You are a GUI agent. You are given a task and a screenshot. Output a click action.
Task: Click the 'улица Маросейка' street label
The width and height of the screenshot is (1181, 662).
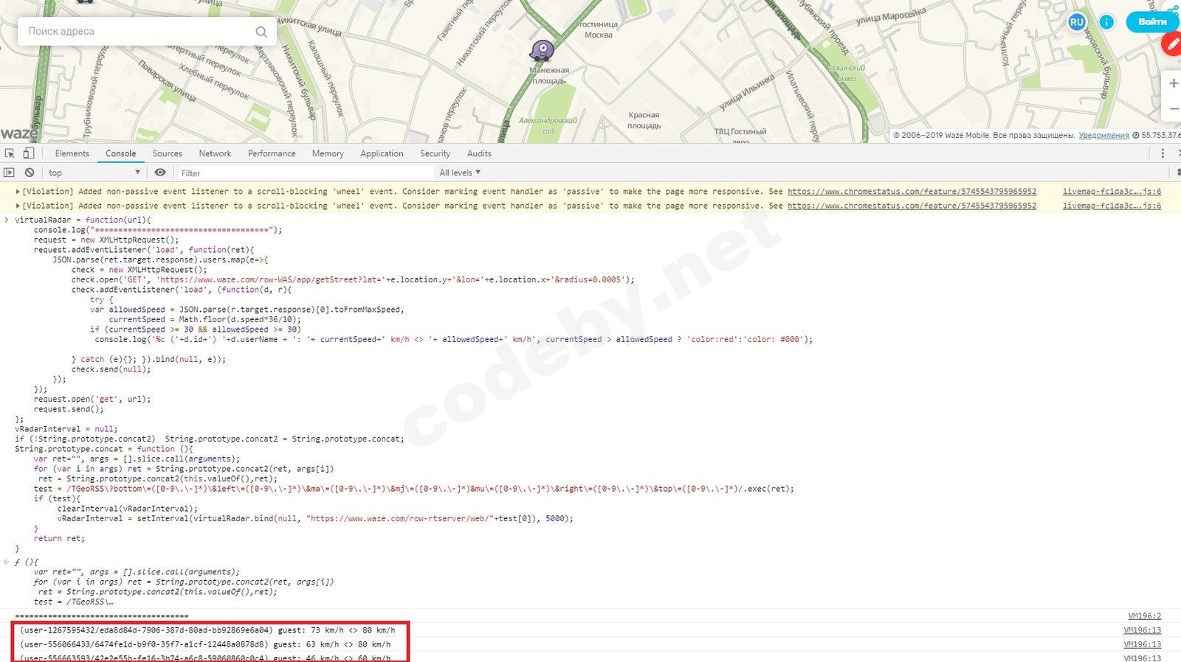click(891, 17)
